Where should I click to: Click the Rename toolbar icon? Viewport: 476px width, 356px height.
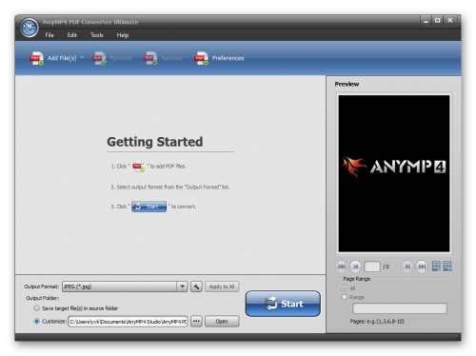[99, 58]
